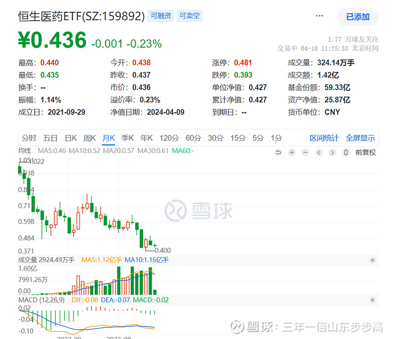Show the 120分 minute chart
The width and height of the screenshot is (395, 339).
169,138
